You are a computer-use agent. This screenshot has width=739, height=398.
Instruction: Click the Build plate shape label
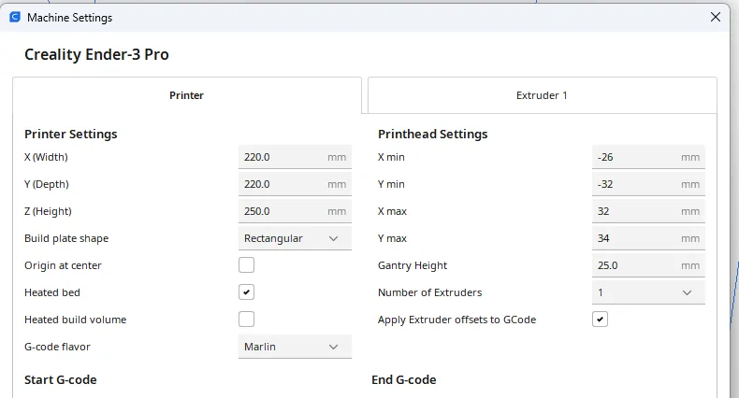(66, 238)
